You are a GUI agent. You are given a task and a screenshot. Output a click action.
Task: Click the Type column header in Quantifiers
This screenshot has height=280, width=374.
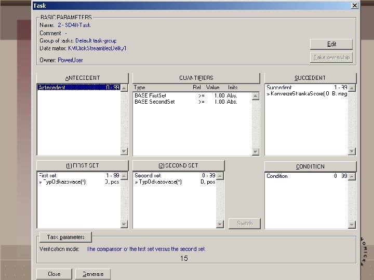(x=140, y=88)
